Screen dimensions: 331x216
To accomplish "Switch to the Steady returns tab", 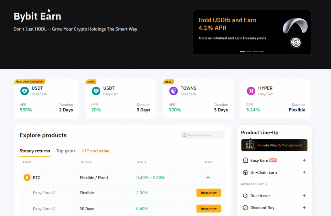I will [35, 151].
